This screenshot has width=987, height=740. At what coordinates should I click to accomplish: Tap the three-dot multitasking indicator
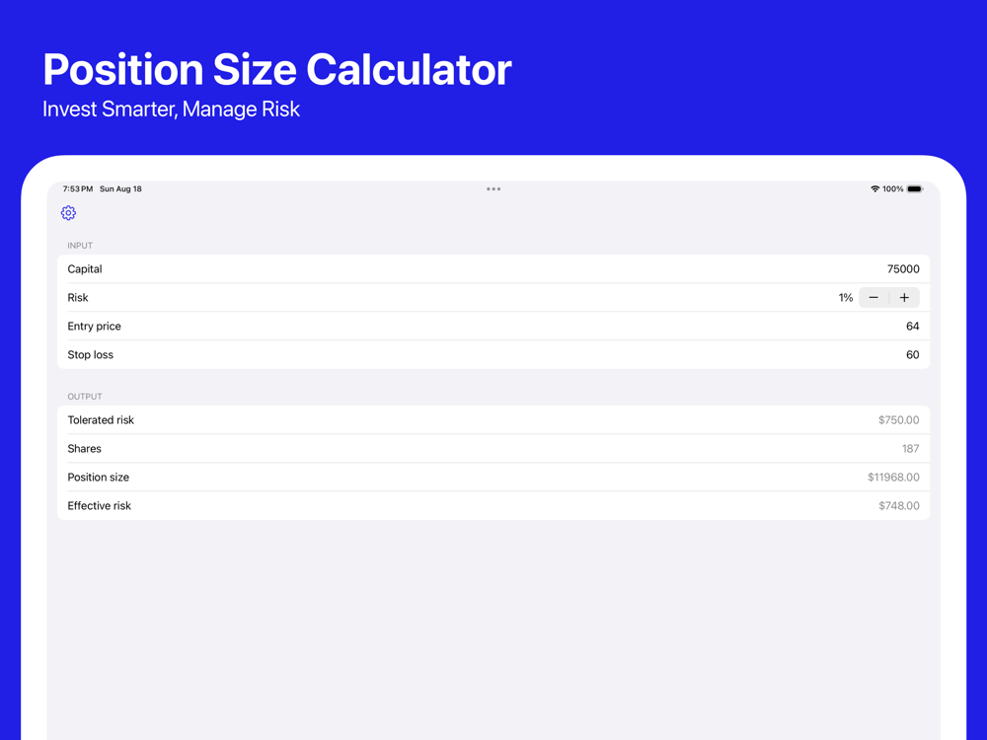tap(493, 188)
